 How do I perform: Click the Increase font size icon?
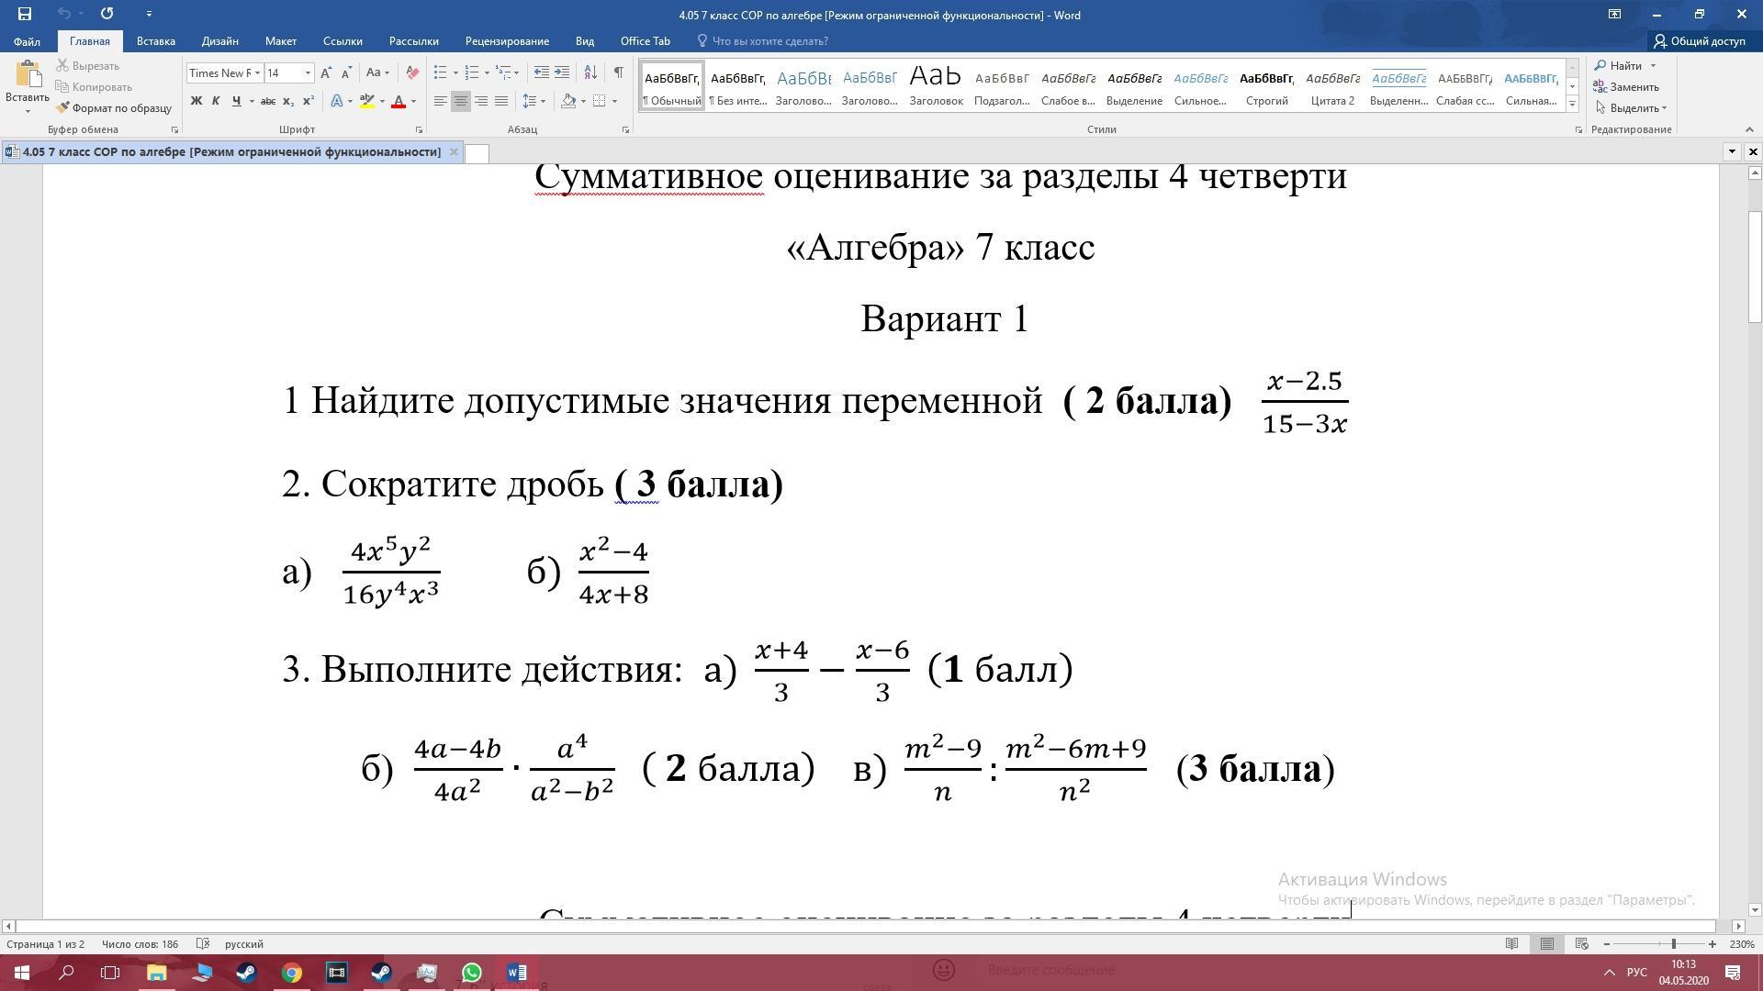(326, 72)
